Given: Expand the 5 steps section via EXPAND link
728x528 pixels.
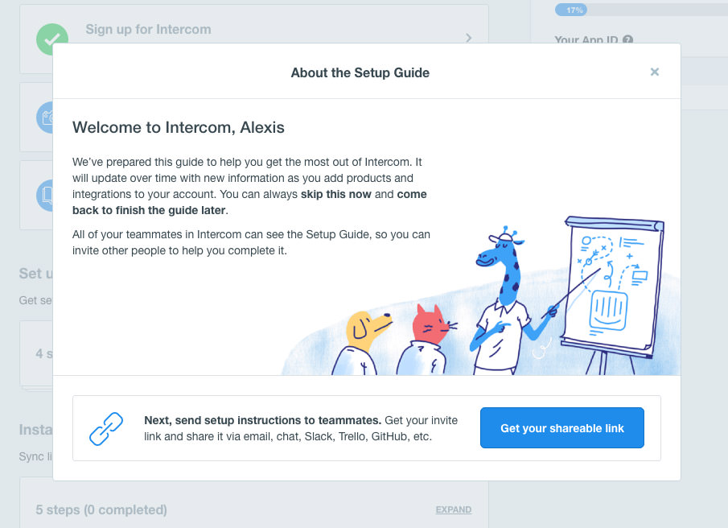Looking at the screenshot, I should [x=453, y=509].
